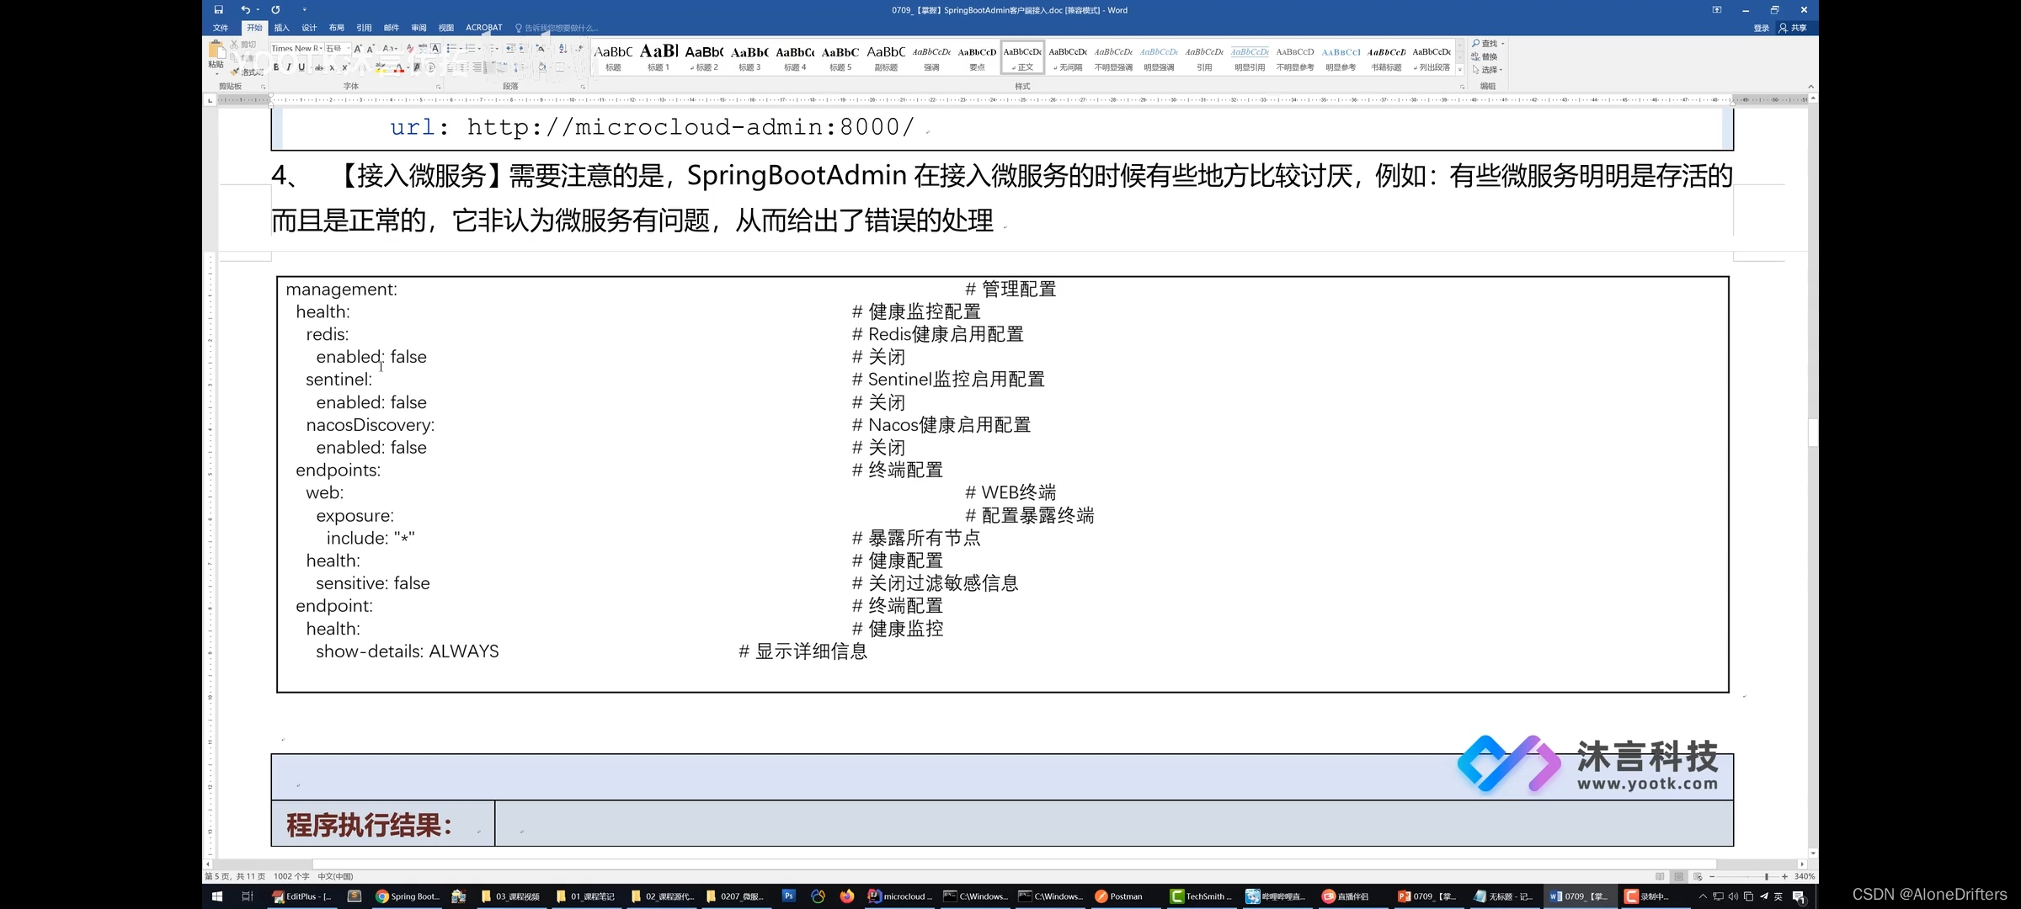Viewport: 2021px width, 909px height.
Task: Open the 文件 (File) menu
Action: pos(221,28)
